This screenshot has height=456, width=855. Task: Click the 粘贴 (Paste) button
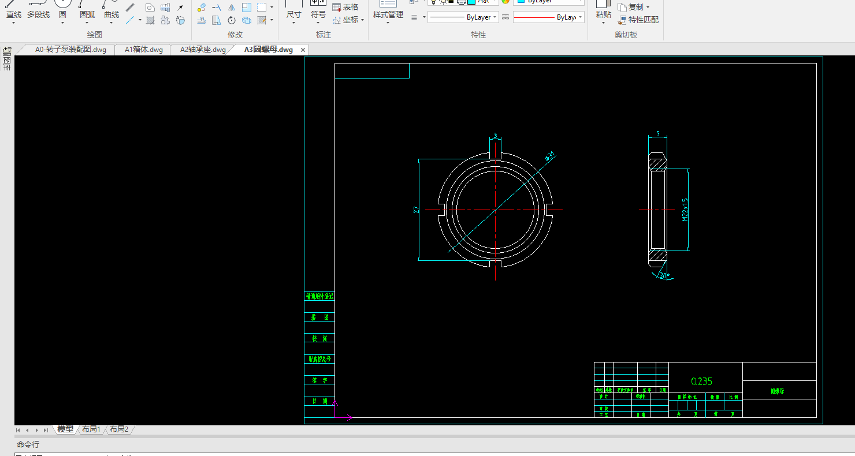603,14
